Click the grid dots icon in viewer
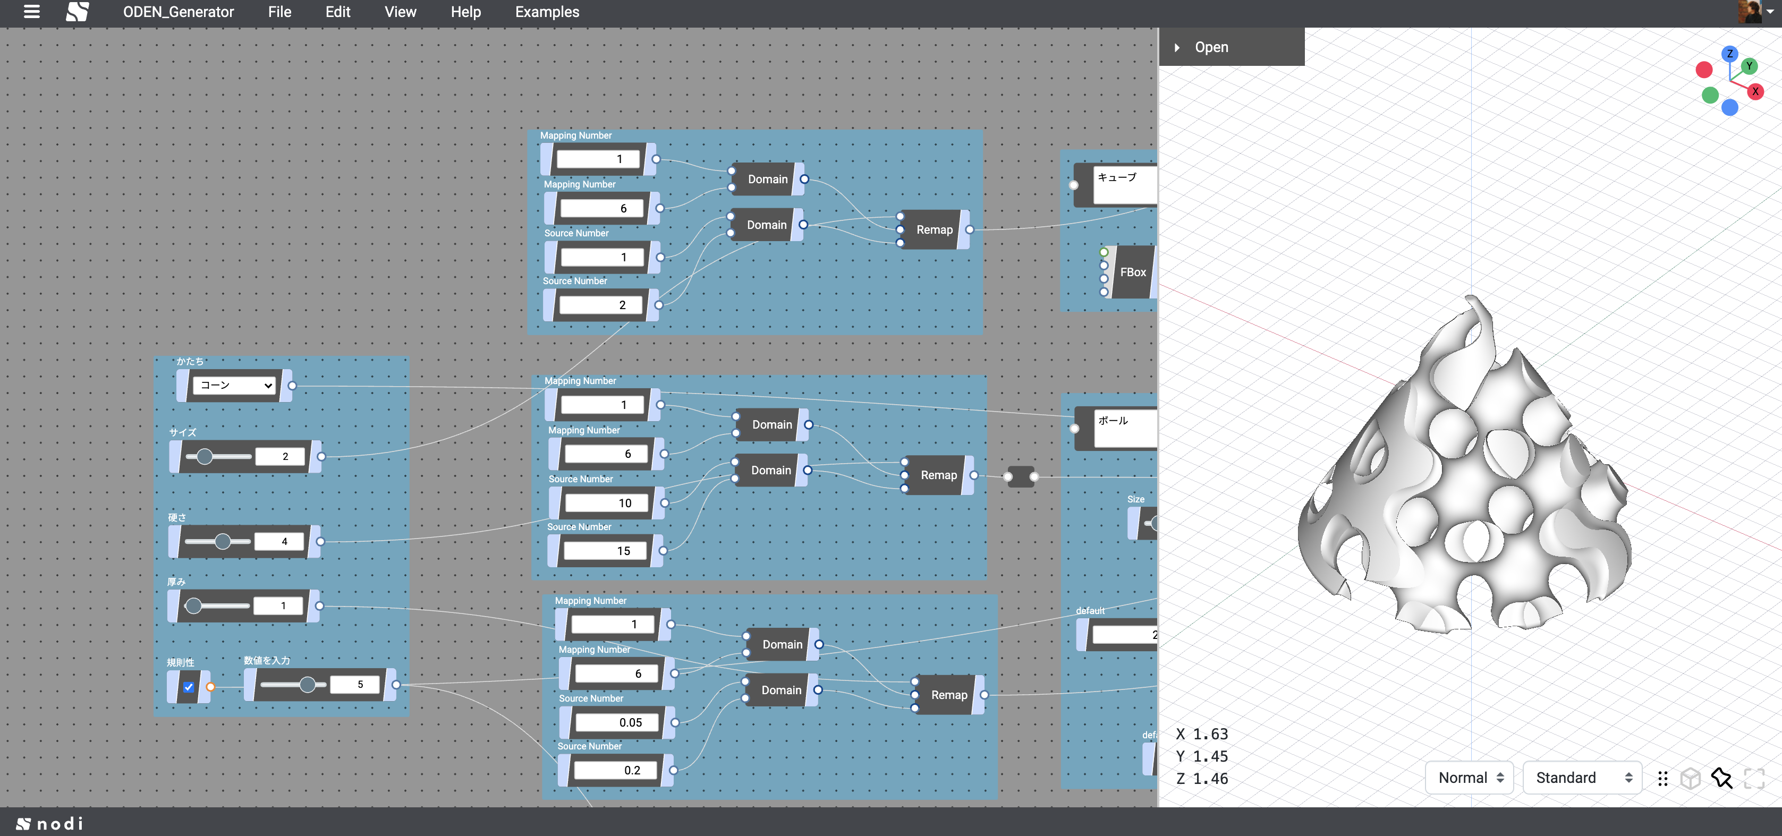 click(1662, 779)
